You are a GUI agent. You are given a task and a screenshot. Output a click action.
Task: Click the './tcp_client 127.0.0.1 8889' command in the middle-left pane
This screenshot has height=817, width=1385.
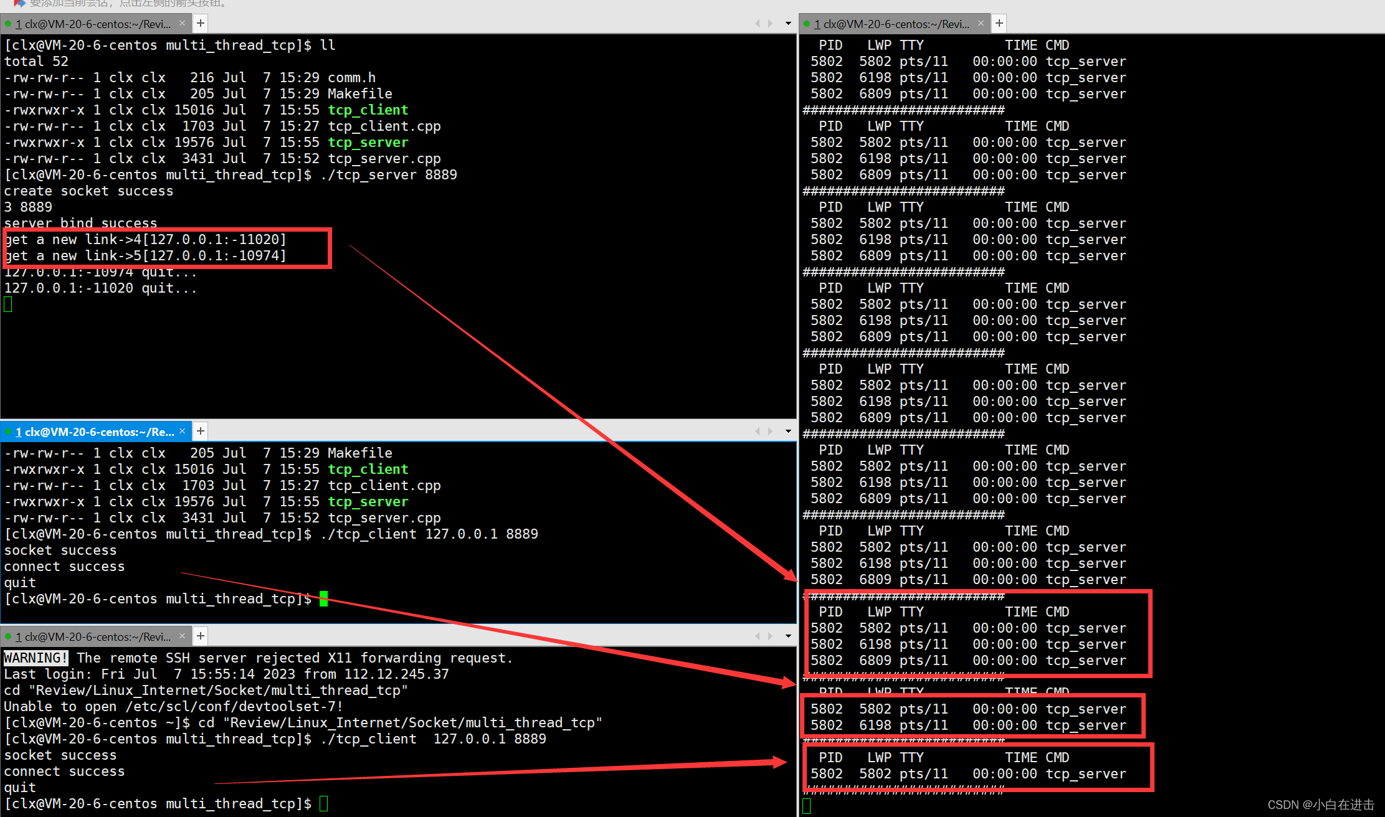coord(429,534)
